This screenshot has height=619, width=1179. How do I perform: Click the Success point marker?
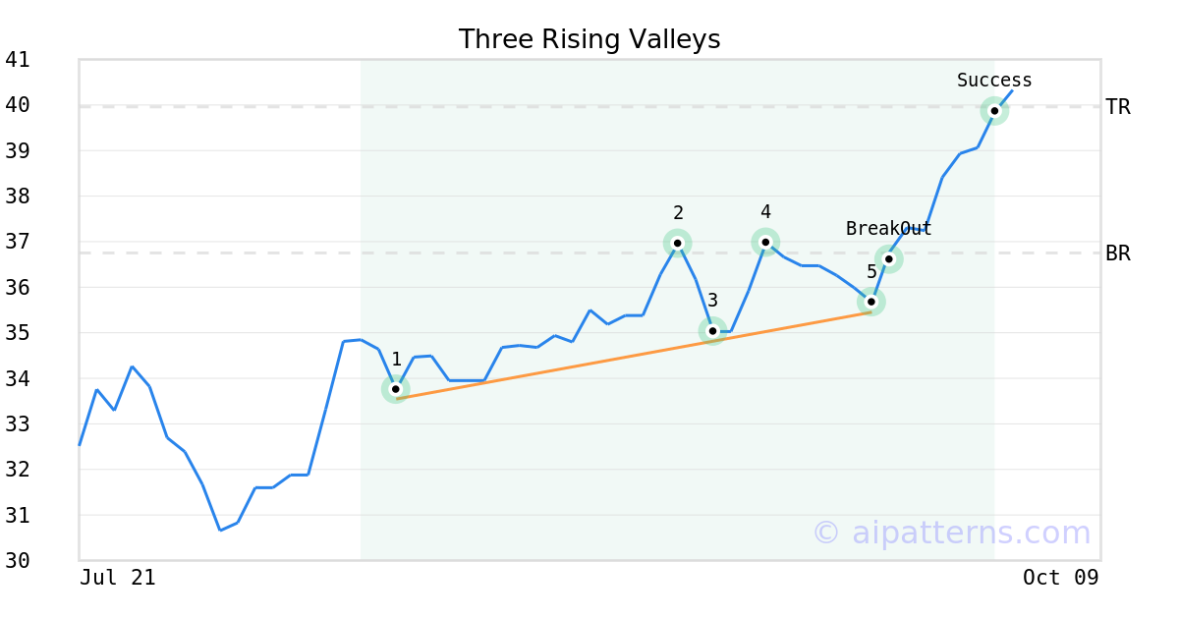(x=994, y=111)
